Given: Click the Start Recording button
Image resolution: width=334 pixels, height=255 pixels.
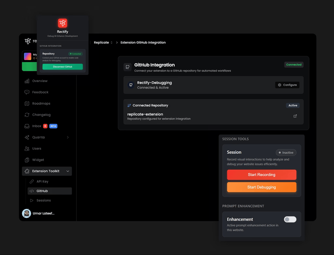Looking at the screenshot, I should (x=261, y=175).
